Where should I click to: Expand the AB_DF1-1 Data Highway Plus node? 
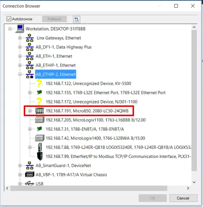pyautogui.click(x=20, y=47)
